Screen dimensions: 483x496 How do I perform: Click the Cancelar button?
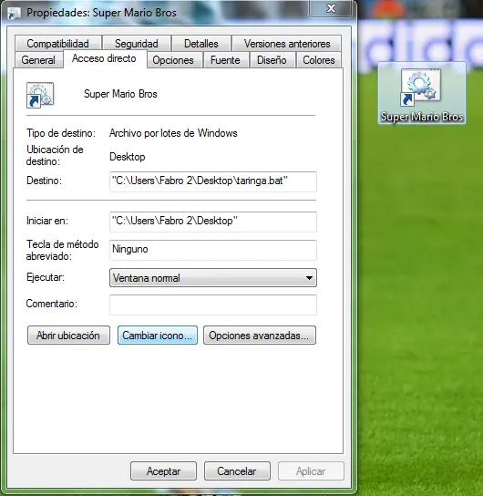(x=237, y=471)
